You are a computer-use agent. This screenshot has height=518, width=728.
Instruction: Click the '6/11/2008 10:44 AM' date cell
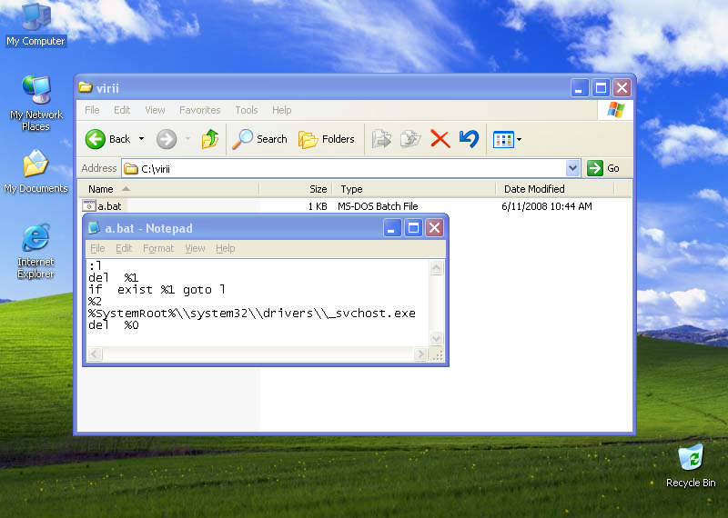point(547,206)
